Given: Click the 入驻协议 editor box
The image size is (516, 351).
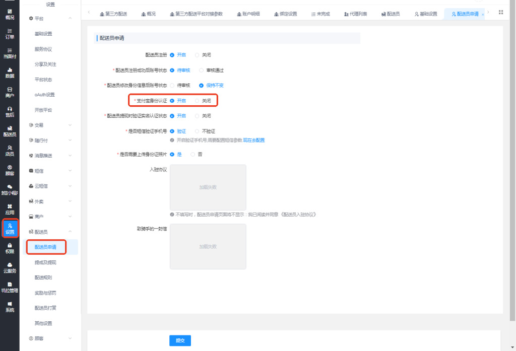Looking at the screenshot, I should coord(208,187).
